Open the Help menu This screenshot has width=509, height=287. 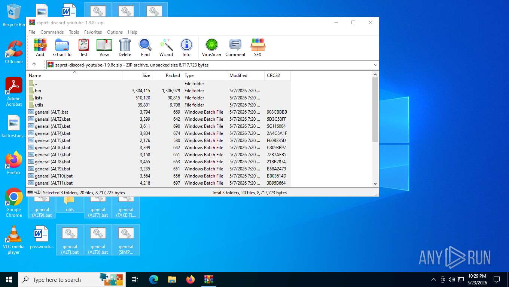click(132, 32)
